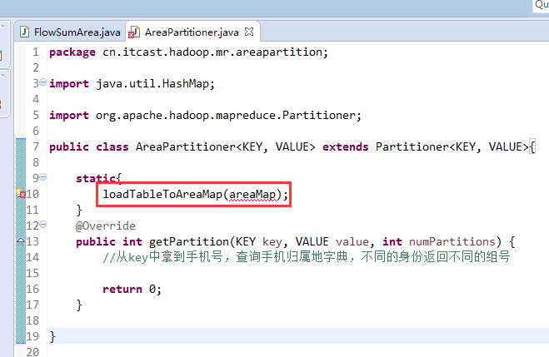Click the AreaPartitioner class name on line 7

pos(186,146)
